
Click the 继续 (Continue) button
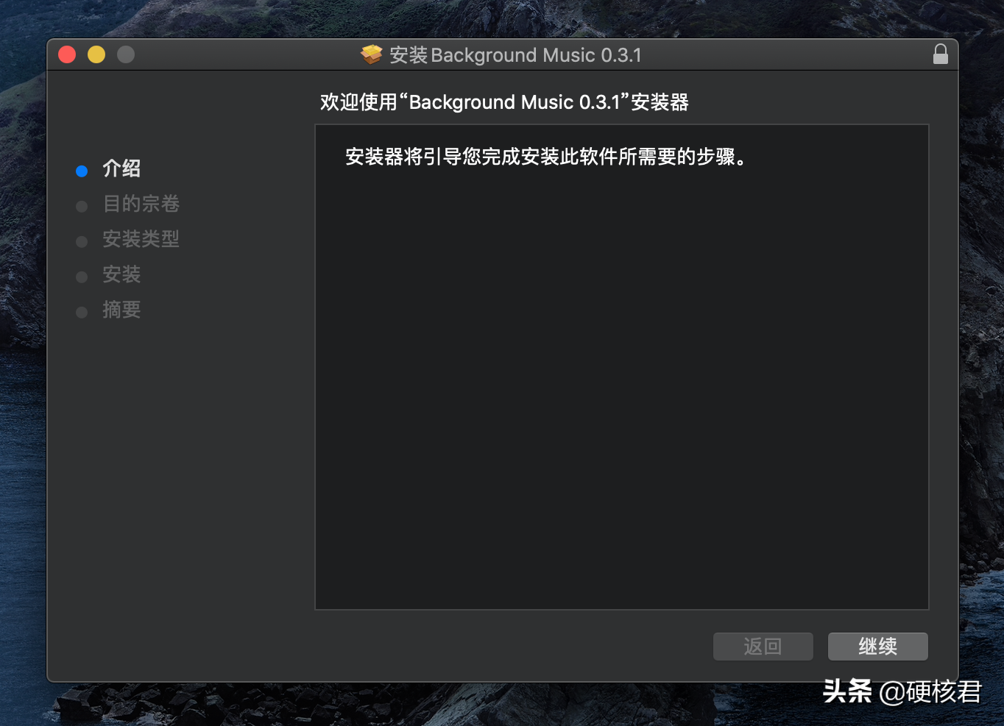tap(877, 647)
